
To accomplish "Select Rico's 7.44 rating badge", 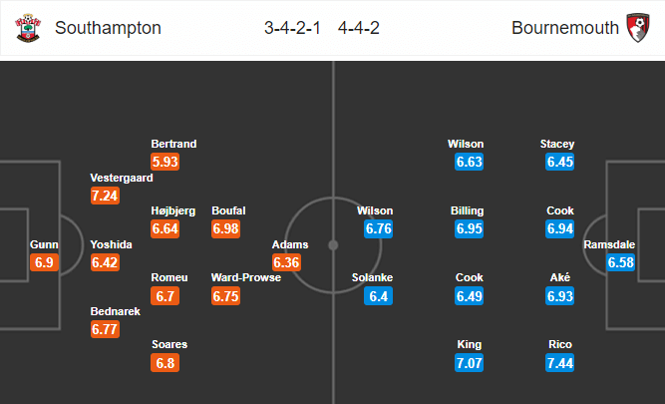I will pyautogui.click(x=560, y=363).
